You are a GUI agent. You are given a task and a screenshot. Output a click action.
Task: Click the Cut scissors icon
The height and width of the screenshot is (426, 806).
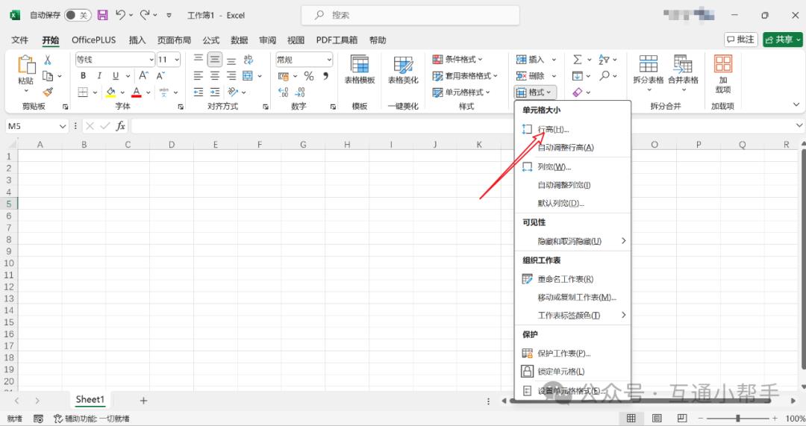coord(48,60)
